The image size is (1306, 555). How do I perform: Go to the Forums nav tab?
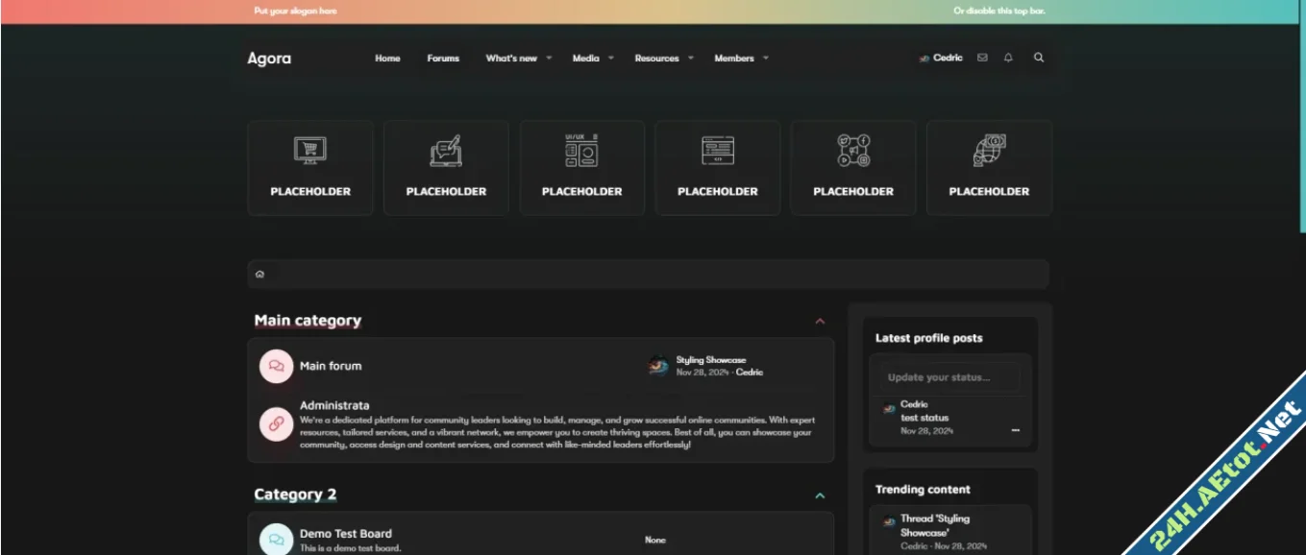443,59
